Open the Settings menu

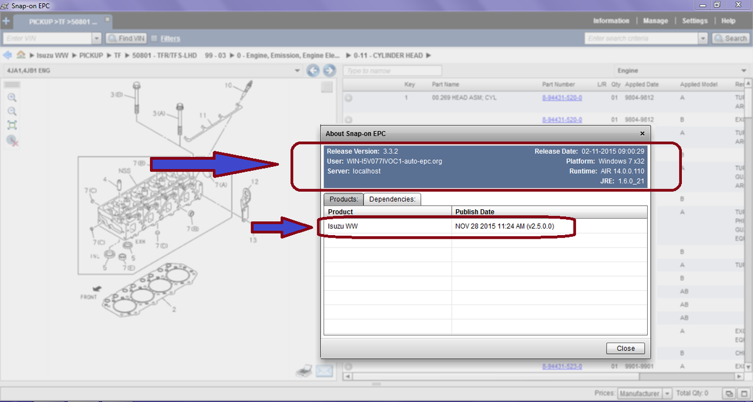click(695, 21)
